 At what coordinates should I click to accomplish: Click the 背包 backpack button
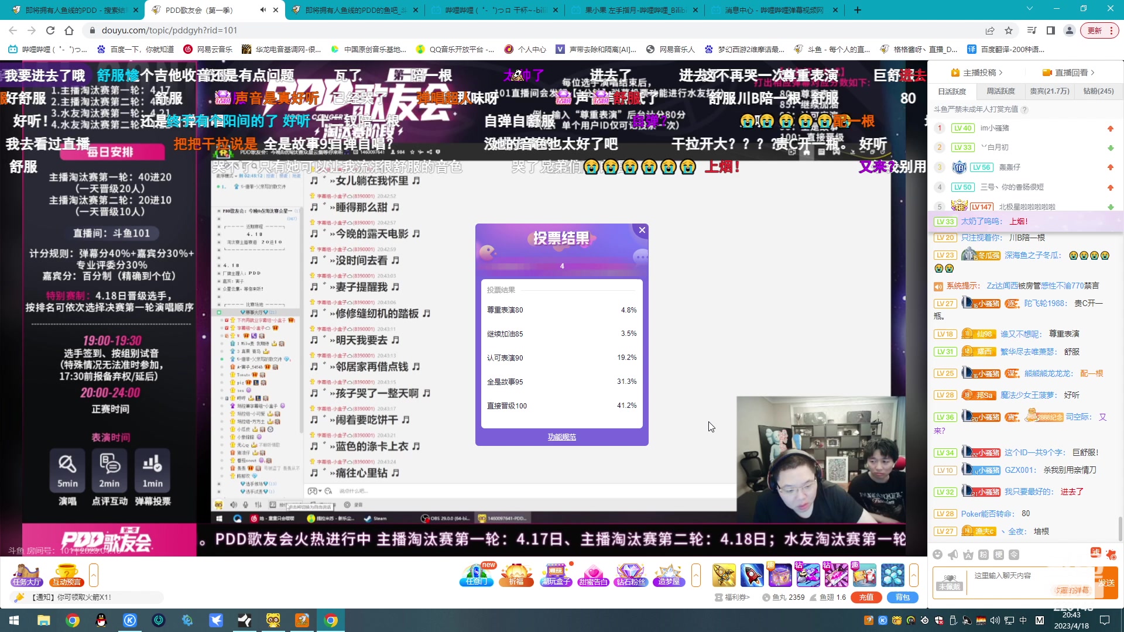click(903, 597)
